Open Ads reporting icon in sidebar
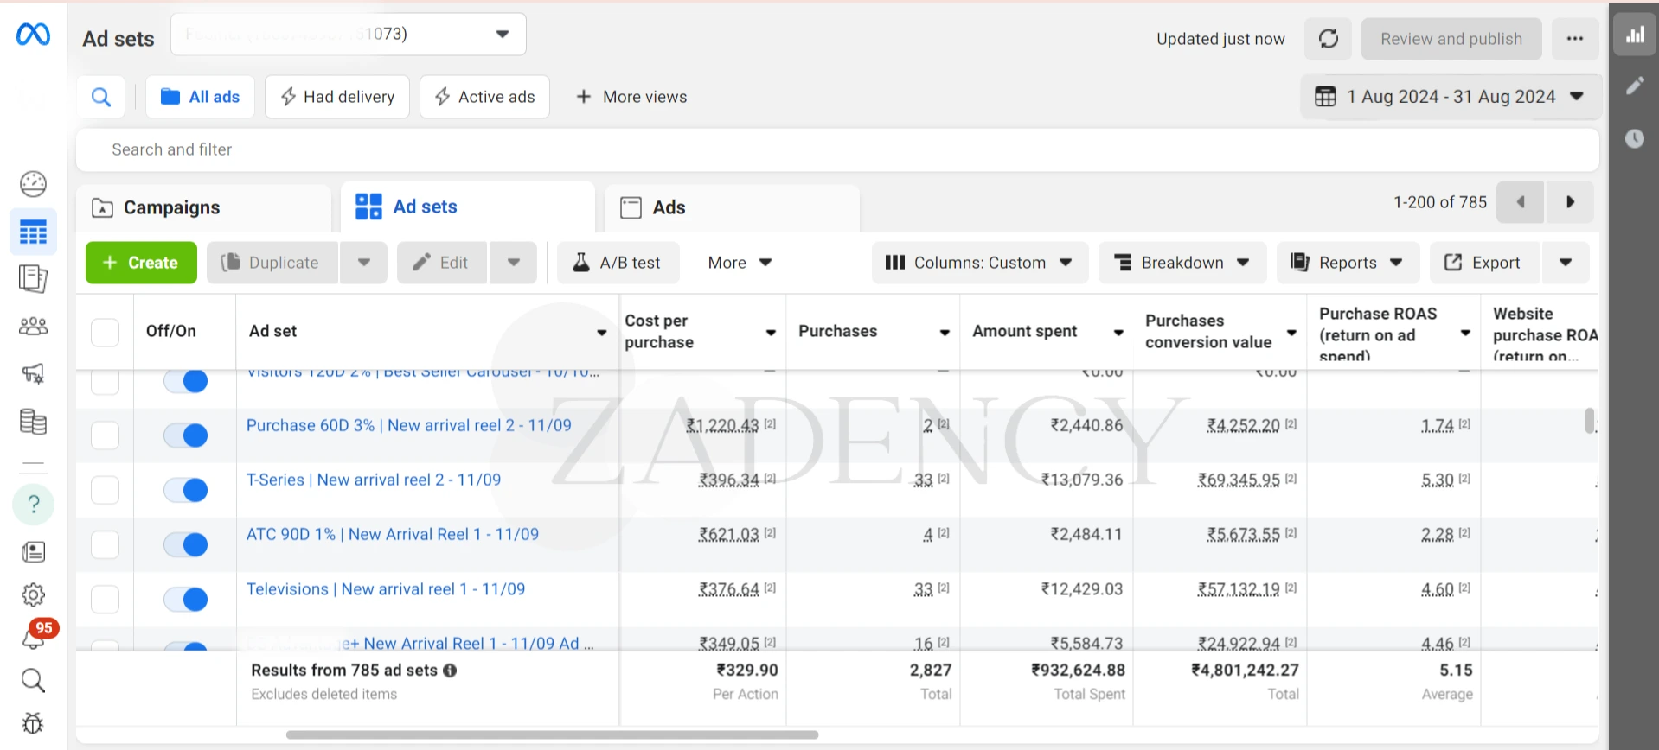Image resolution: width=1659 pixels, height=750 pixels. click(33, 278)
